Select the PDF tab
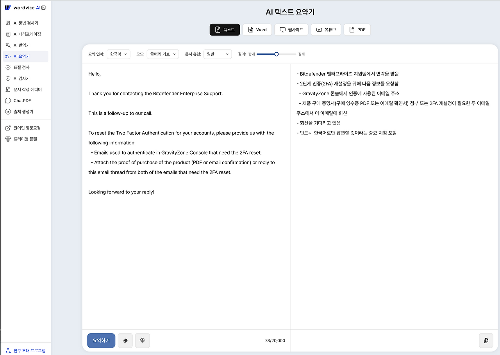500x355 pixels. pyautogui.click(x=357, y=29)
